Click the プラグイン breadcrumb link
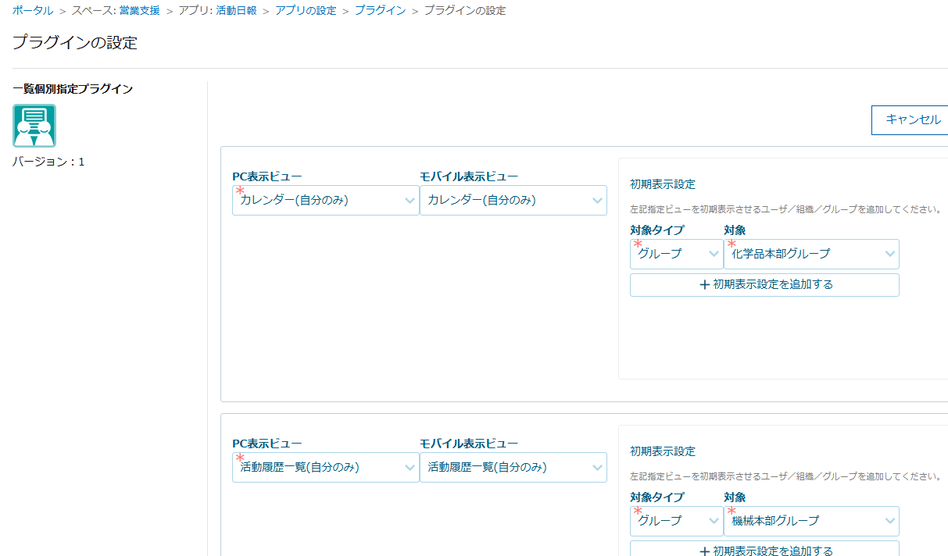Viewport: 948px width, 556px height. (x=380, y=11)
